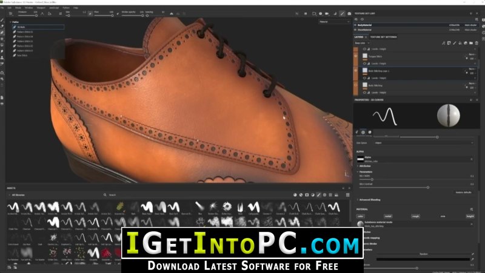Toggle the 'height' material channel button
This screenshot has width=485, height=273.
click(x=470, y=216)
